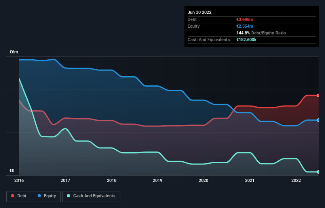
Task: Click the Equity row label in tooltip
Action: coord(194,26)
